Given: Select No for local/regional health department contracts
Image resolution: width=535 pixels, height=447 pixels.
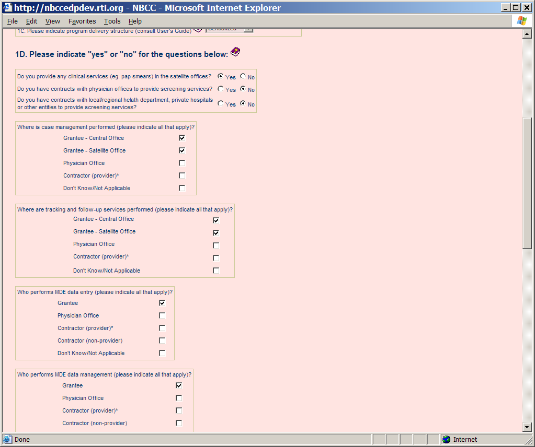Looking at the screenshot, I should (x=243, y=103).
